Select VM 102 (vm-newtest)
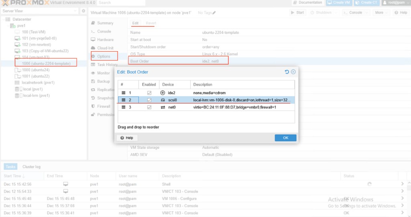 tap(37, 44)
